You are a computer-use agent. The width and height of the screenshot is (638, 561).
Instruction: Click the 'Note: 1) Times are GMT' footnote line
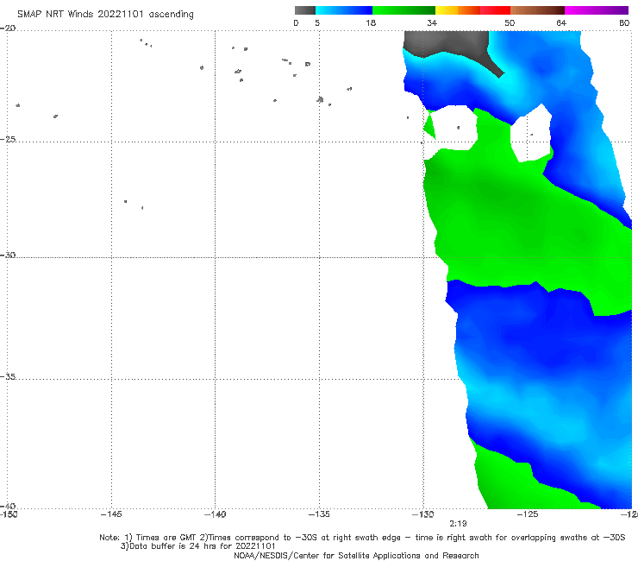[x=362, y=538]
